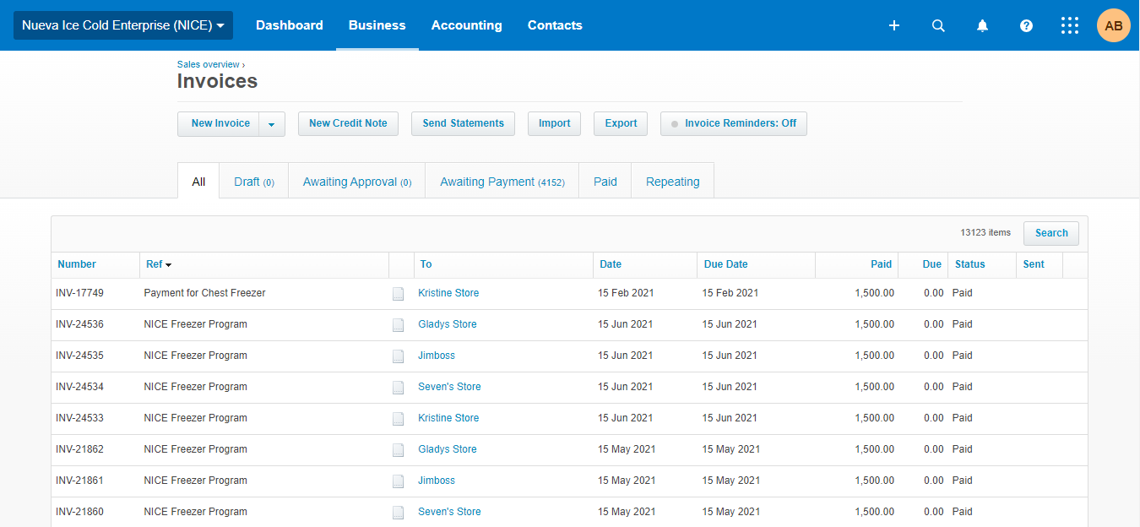Switch to the Draft tab
This screenshot has width=1140, height=527.
tap(254, 182)
